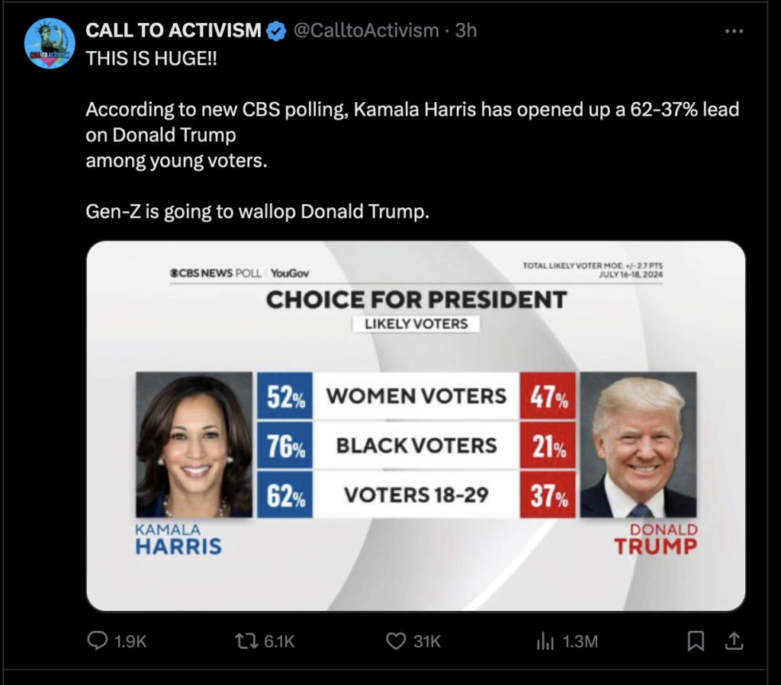Open the Call to Activism profile avatar
This screenshot has height=685, width=781.
point(50,43)
